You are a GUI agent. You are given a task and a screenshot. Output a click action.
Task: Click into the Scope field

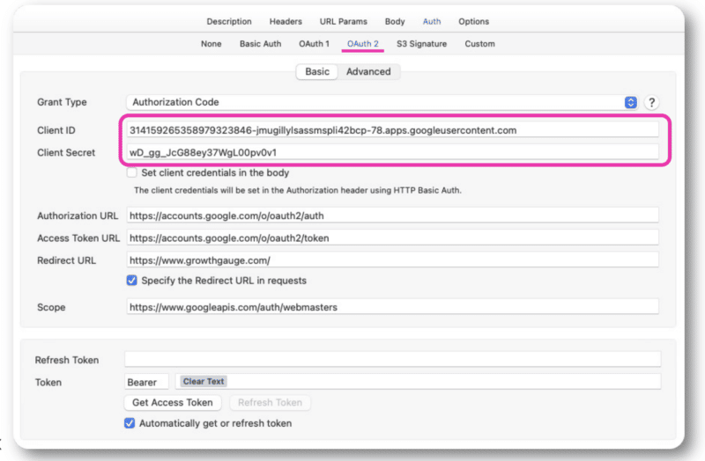point(392,307)
